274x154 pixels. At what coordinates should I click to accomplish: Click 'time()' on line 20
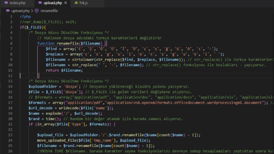pyautogui.click(x=53, y=119)
